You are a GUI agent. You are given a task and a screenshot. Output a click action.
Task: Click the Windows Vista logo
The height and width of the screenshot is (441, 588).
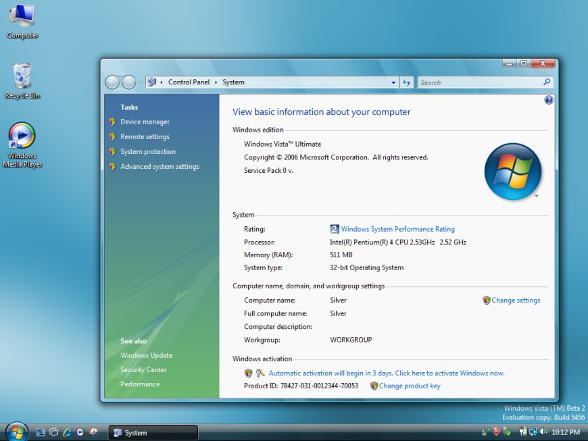(x=512, y=172)
